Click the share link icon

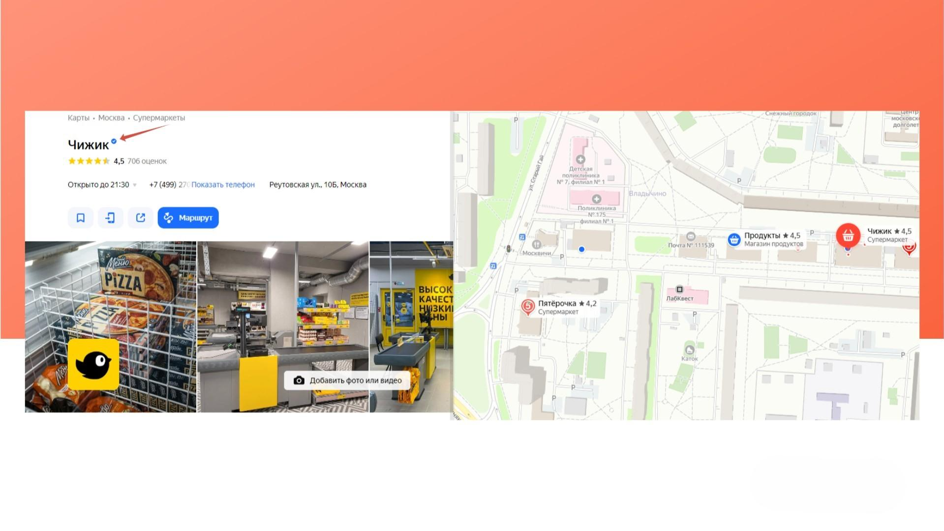tap(141, 218)
